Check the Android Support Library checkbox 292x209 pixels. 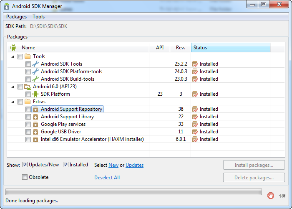pos(28,117)
